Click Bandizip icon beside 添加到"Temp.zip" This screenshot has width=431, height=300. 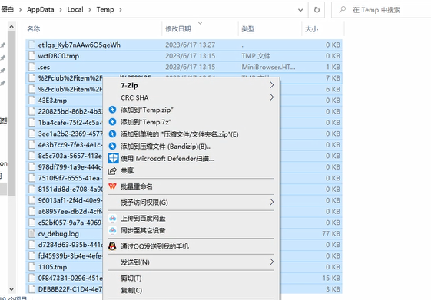(112, 110)
